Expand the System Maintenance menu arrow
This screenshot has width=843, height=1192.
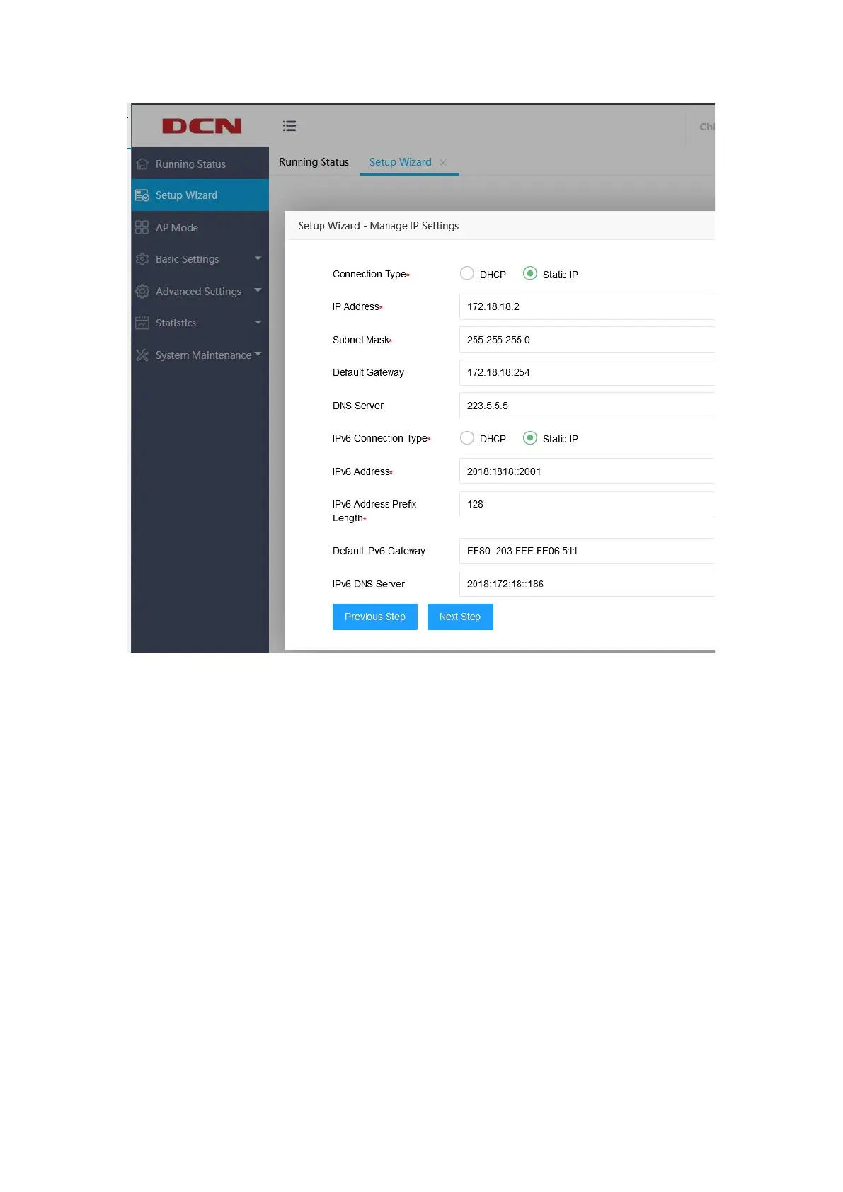tap(258, 354)
